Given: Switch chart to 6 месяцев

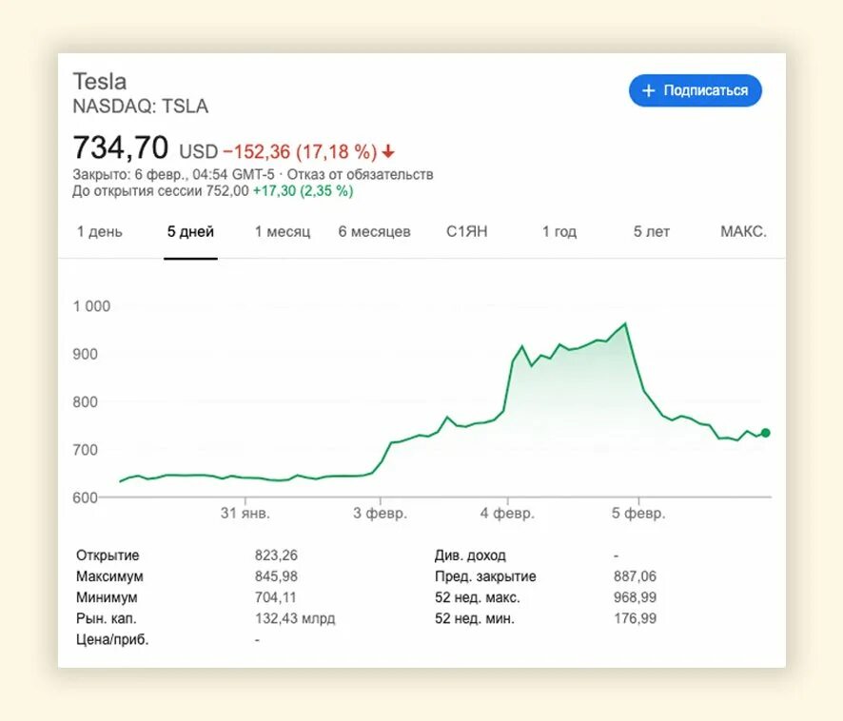Looking at the screenshot, I should [374, 232].
